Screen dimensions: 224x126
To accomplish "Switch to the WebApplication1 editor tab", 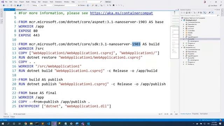I will click(x=21, y=9).
